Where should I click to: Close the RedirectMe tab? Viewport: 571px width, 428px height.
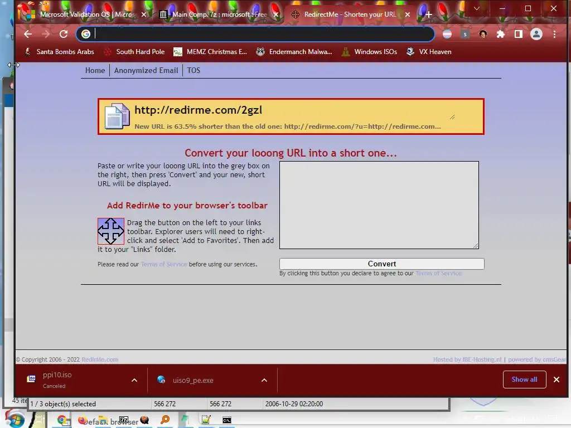click(408, 14)
